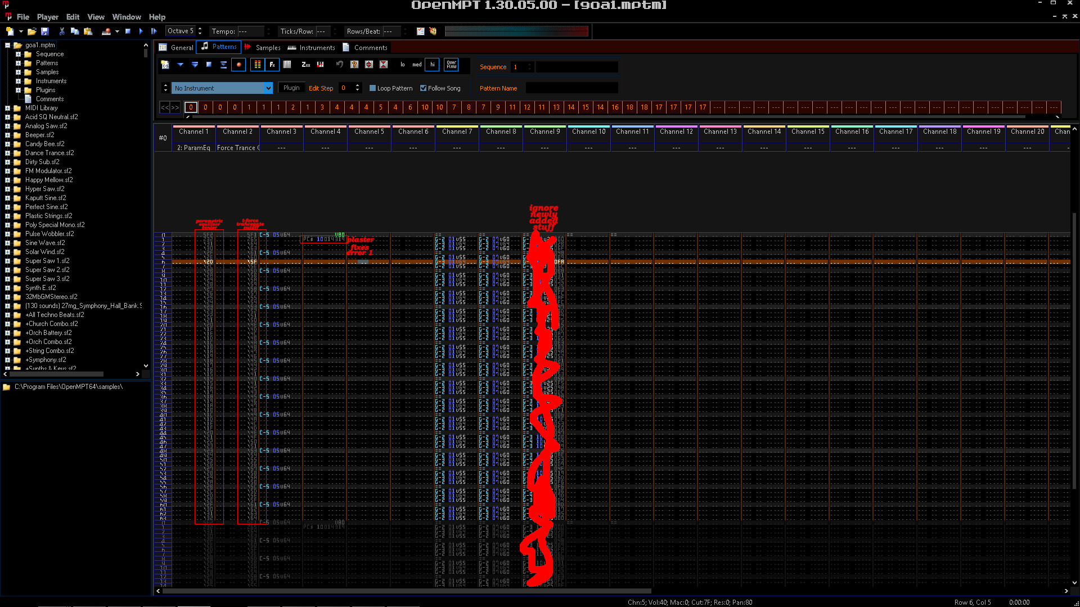
Task: Click the Channel 7 header
Action: tap(457, 132)
